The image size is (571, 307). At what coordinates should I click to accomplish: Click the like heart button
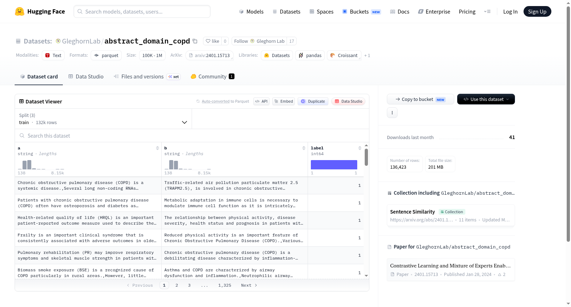(212, 41)
